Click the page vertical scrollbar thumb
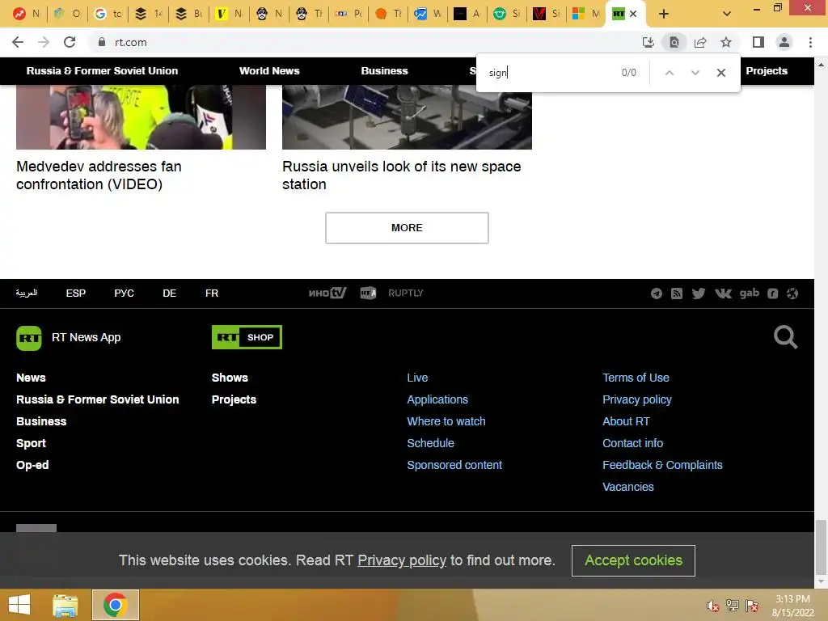This screenshot has height=621, width=828. tap(821, 547)
